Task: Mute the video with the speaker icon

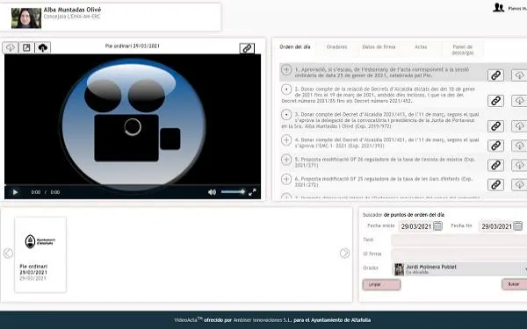Action: tap(212, 192)
